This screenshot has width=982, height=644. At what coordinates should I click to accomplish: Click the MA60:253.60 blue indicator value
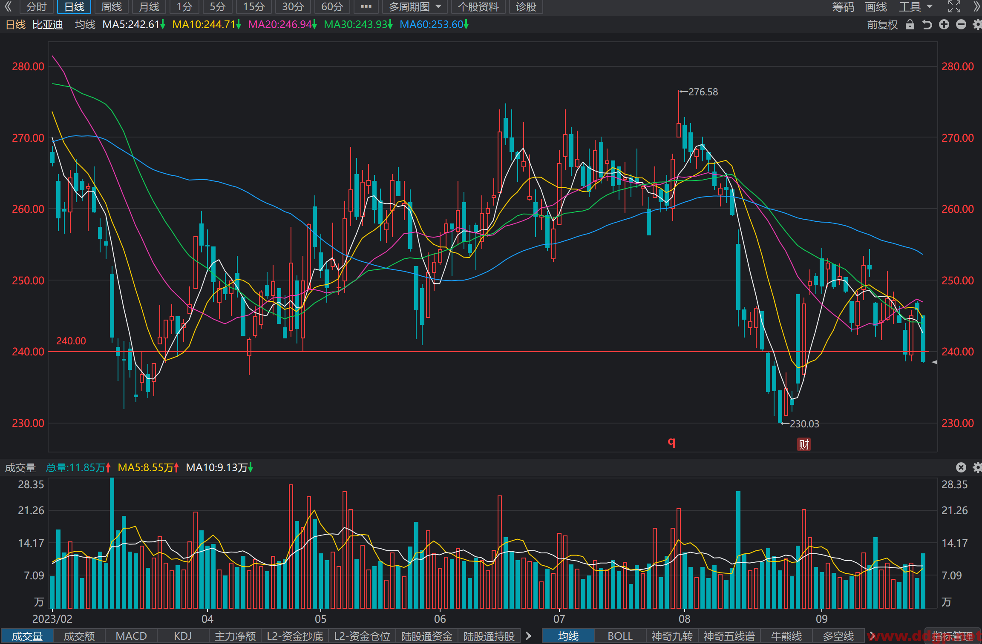[434, 25]
